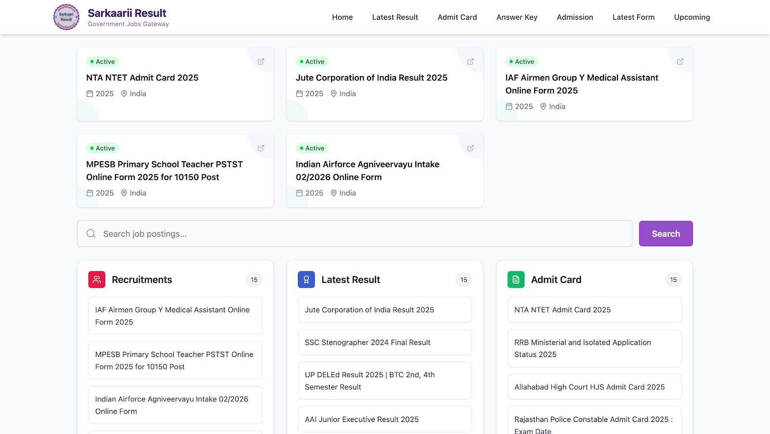
Task: Click Admit Card count badge 15
Action: pyautogui.click(x=673, y=280)
